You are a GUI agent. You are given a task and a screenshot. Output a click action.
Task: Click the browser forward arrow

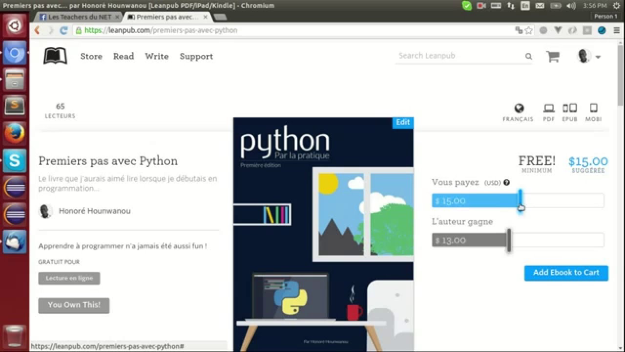[50, 30]
